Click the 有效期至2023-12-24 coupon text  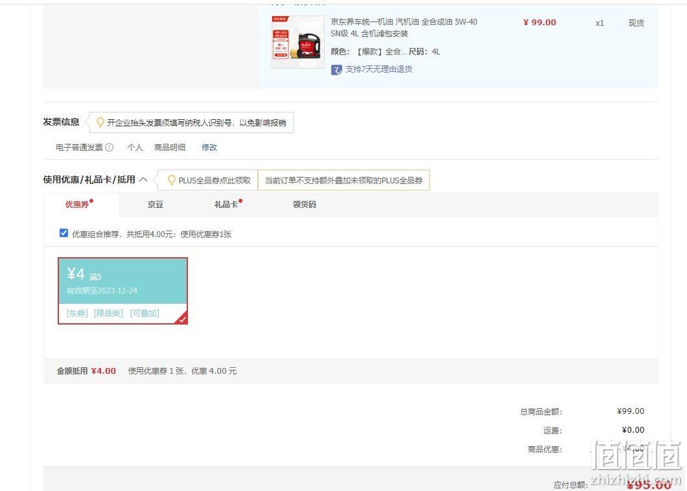click(102, 290)
